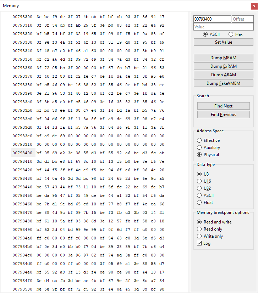
Task: Focus the Offset input field
Action: (x=243, y=19)
